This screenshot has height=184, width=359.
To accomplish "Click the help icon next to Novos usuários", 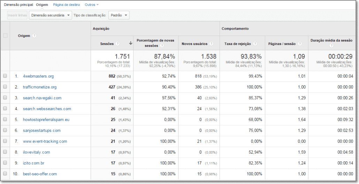I will pos(211,44).
